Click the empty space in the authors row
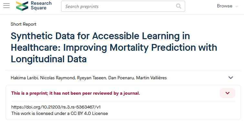Viewport: 244px width, 121px height. pyautogui.click(x=197, y=78)
